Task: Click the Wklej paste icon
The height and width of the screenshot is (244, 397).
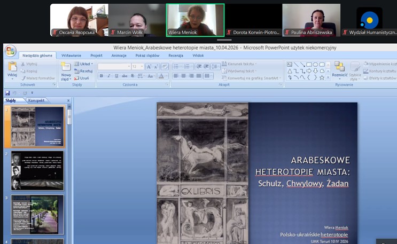Action: pyautogui.click(x=12, y=67)
